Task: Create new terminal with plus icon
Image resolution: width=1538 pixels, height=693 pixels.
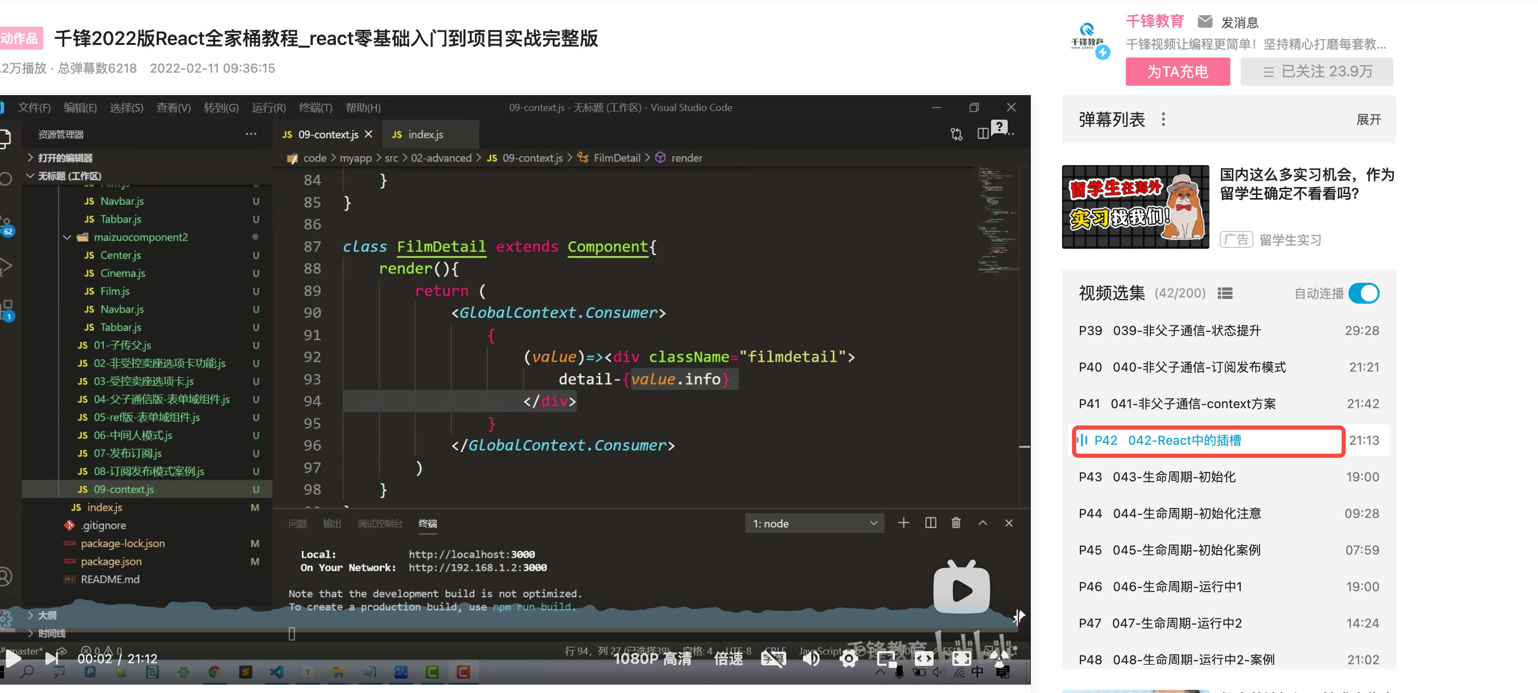Action: (903, 523)
